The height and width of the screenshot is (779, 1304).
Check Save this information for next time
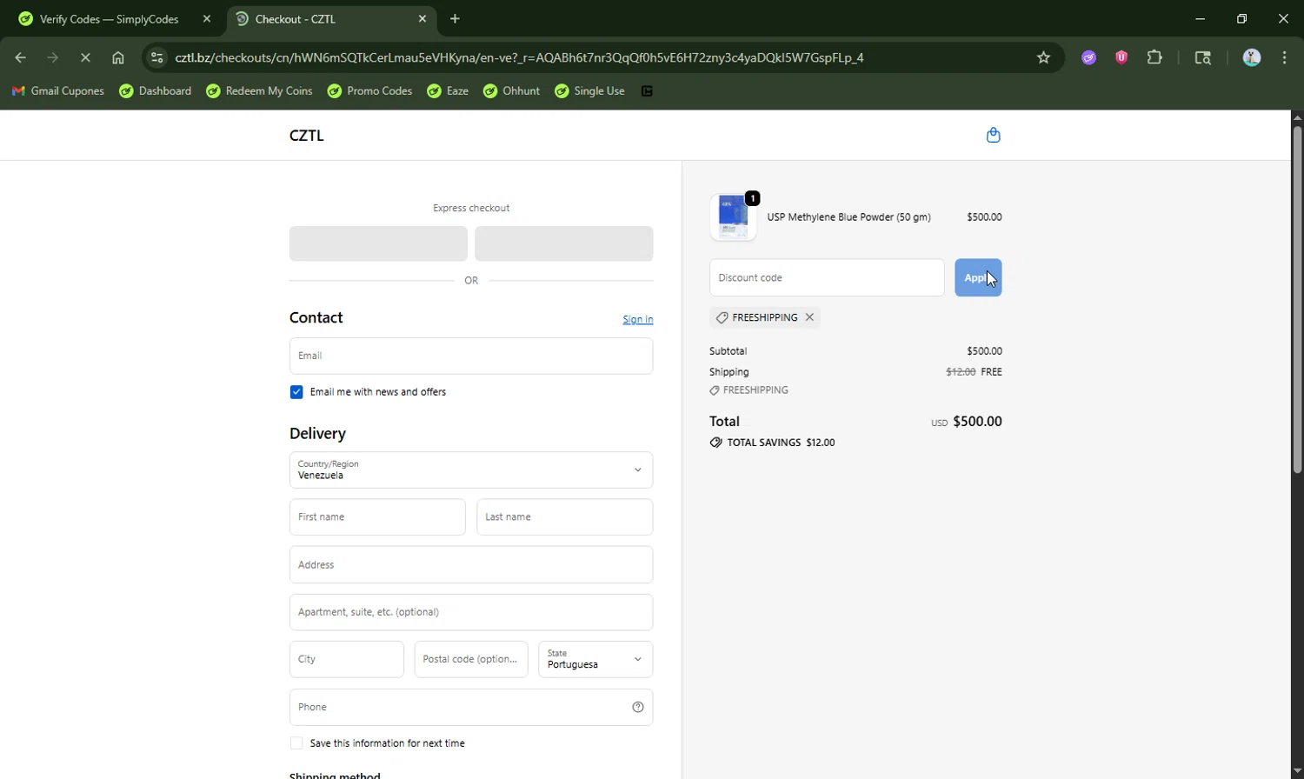tap(296, 743)
